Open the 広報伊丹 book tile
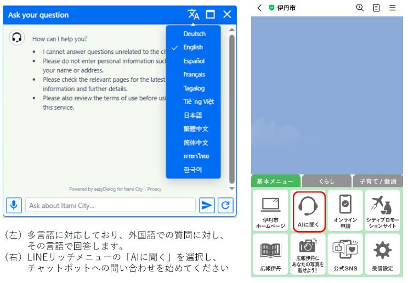The image size is (408, 283). pyautogui.click(x=270, y=254)
